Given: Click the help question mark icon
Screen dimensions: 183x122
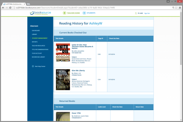Looking at the screenshot, I should [x=33, y=66].
